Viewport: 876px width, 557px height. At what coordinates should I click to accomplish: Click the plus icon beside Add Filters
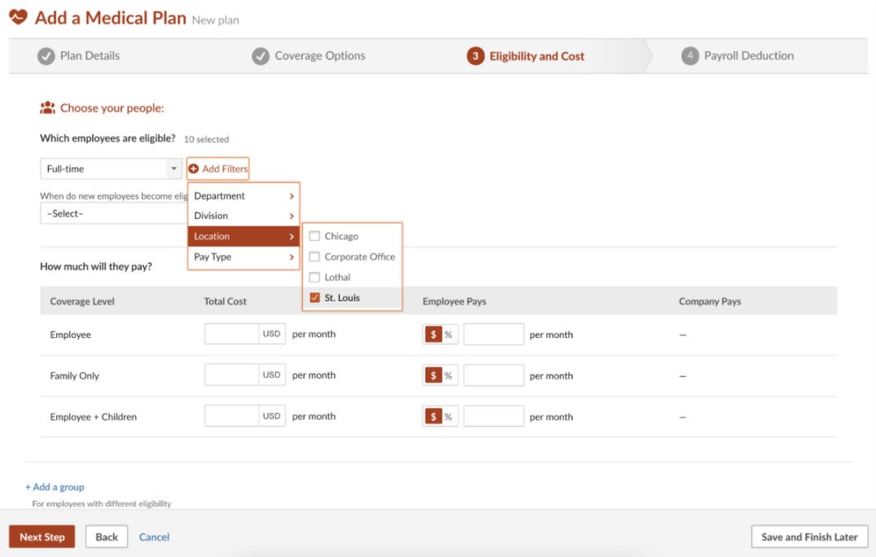click(194, 169)
